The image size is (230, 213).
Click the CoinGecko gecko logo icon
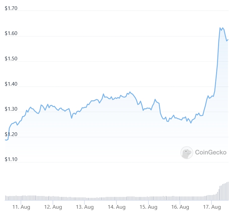[186, 153]
